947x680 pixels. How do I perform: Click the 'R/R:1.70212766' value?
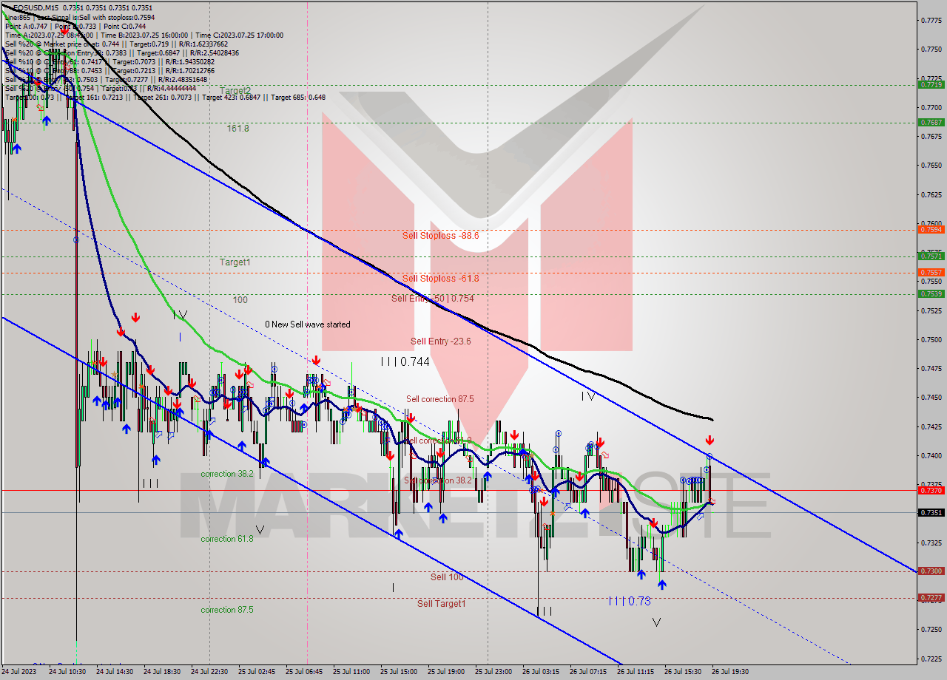192,71
